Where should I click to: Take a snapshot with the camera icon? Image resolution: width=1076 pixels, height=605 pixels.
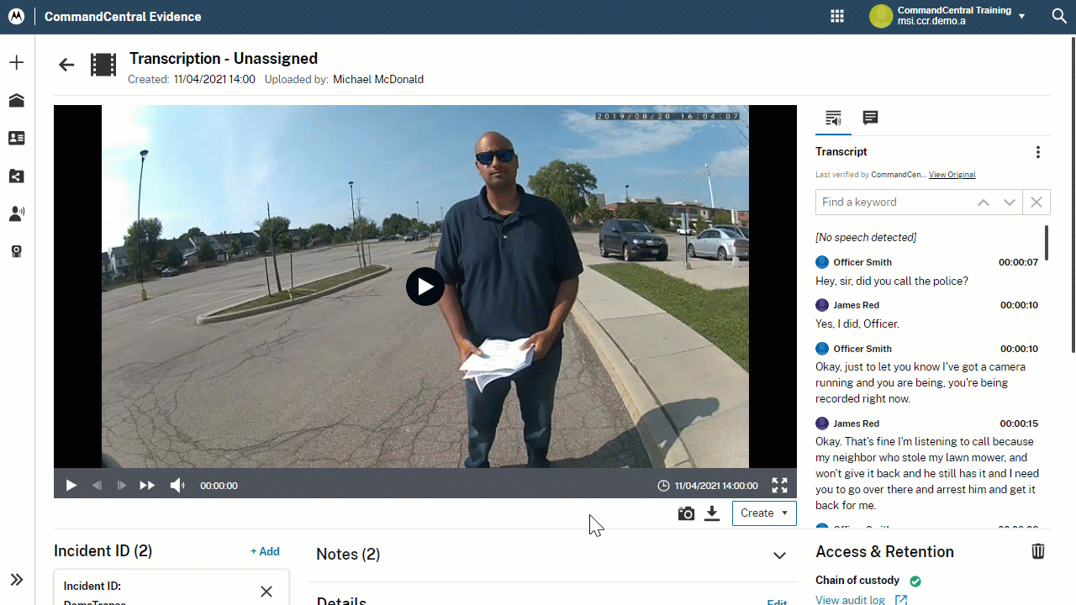pos(686,513)
